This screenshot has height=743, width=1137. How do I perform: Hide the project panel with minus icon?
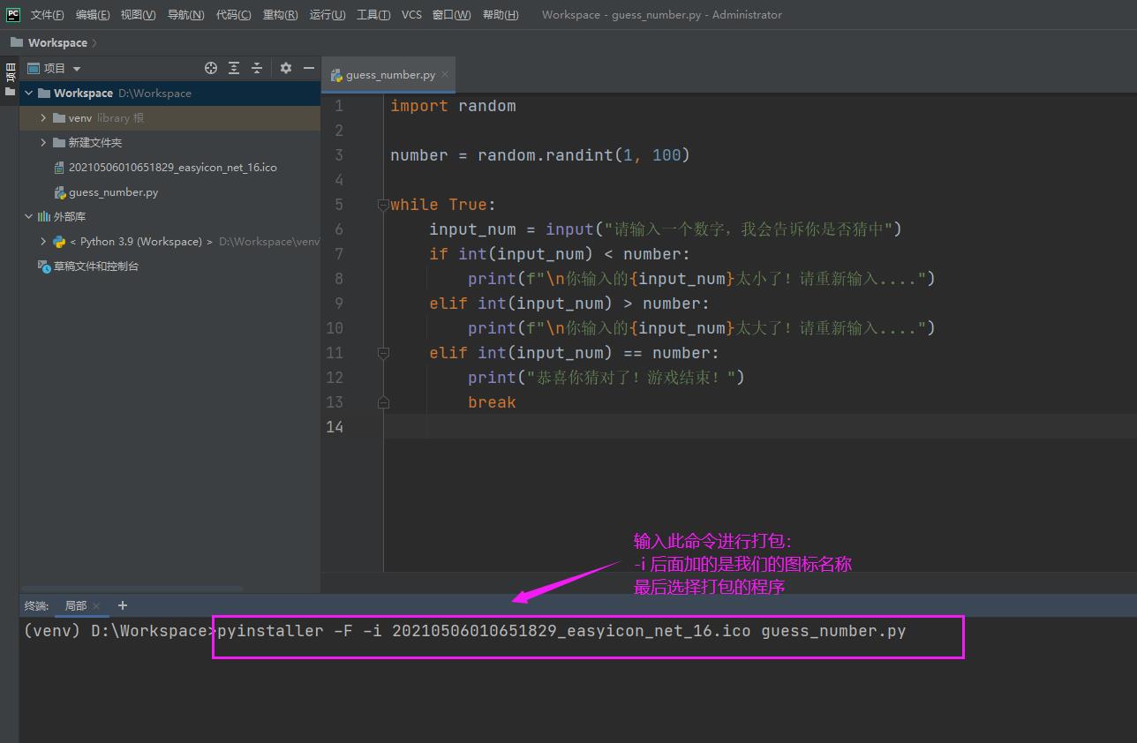point(309,68)
